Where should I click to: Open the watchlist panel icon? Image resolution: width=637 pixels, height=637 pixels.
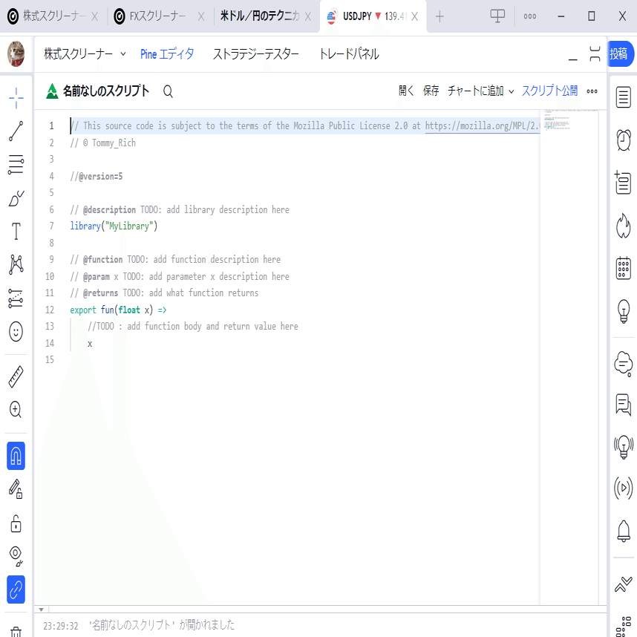pos(623,97)
